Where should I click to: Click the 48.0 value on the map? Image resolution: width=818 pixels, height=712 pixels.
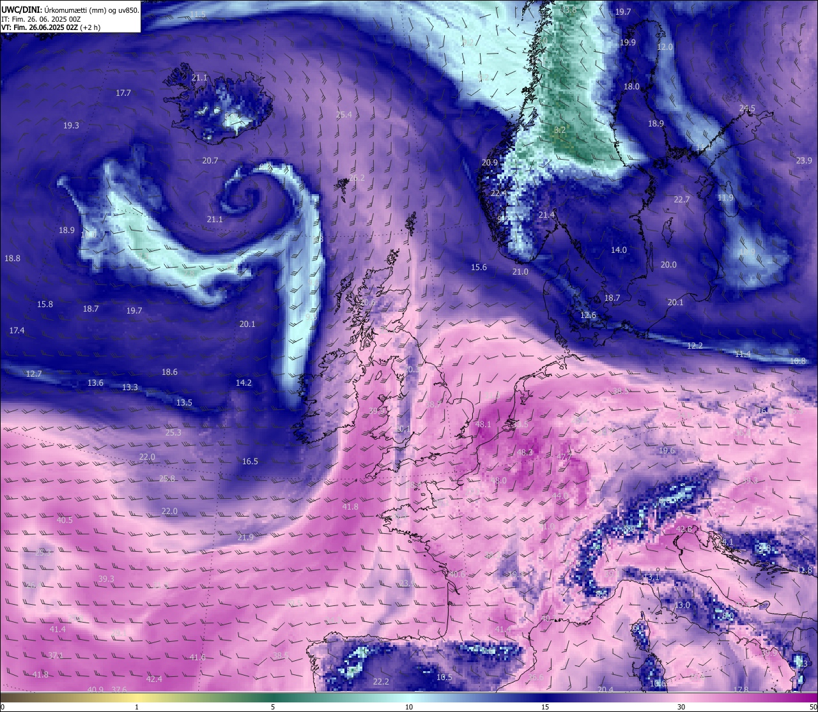[498, 481]
